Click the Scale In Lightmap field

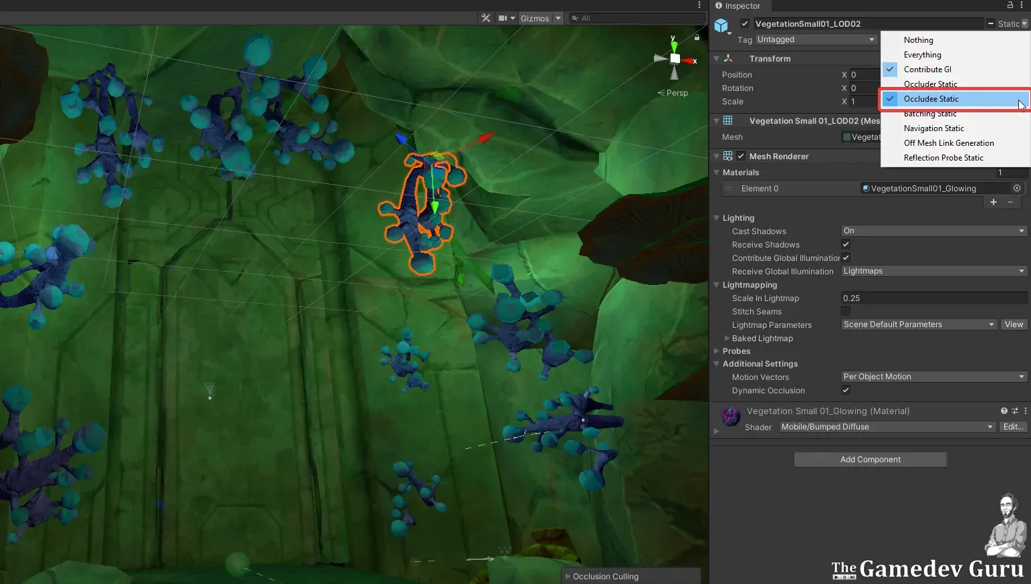tap(933, 298)
